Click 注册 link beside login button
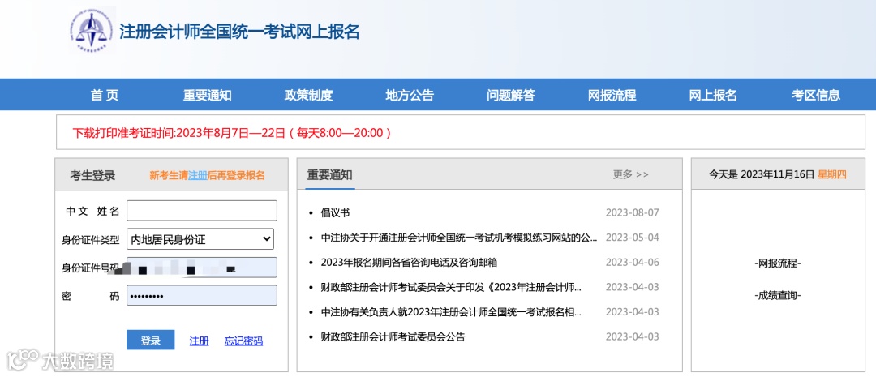The image size is (876, 377). (199, 341)
